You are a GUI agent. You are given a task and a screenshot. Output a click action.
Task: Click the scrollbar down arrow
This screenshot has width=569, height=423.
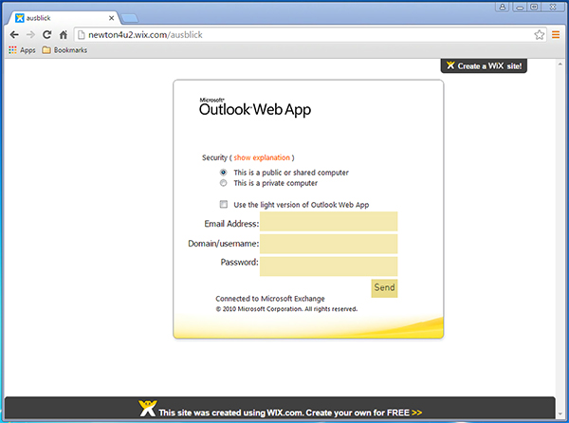(x=560, y=414)
